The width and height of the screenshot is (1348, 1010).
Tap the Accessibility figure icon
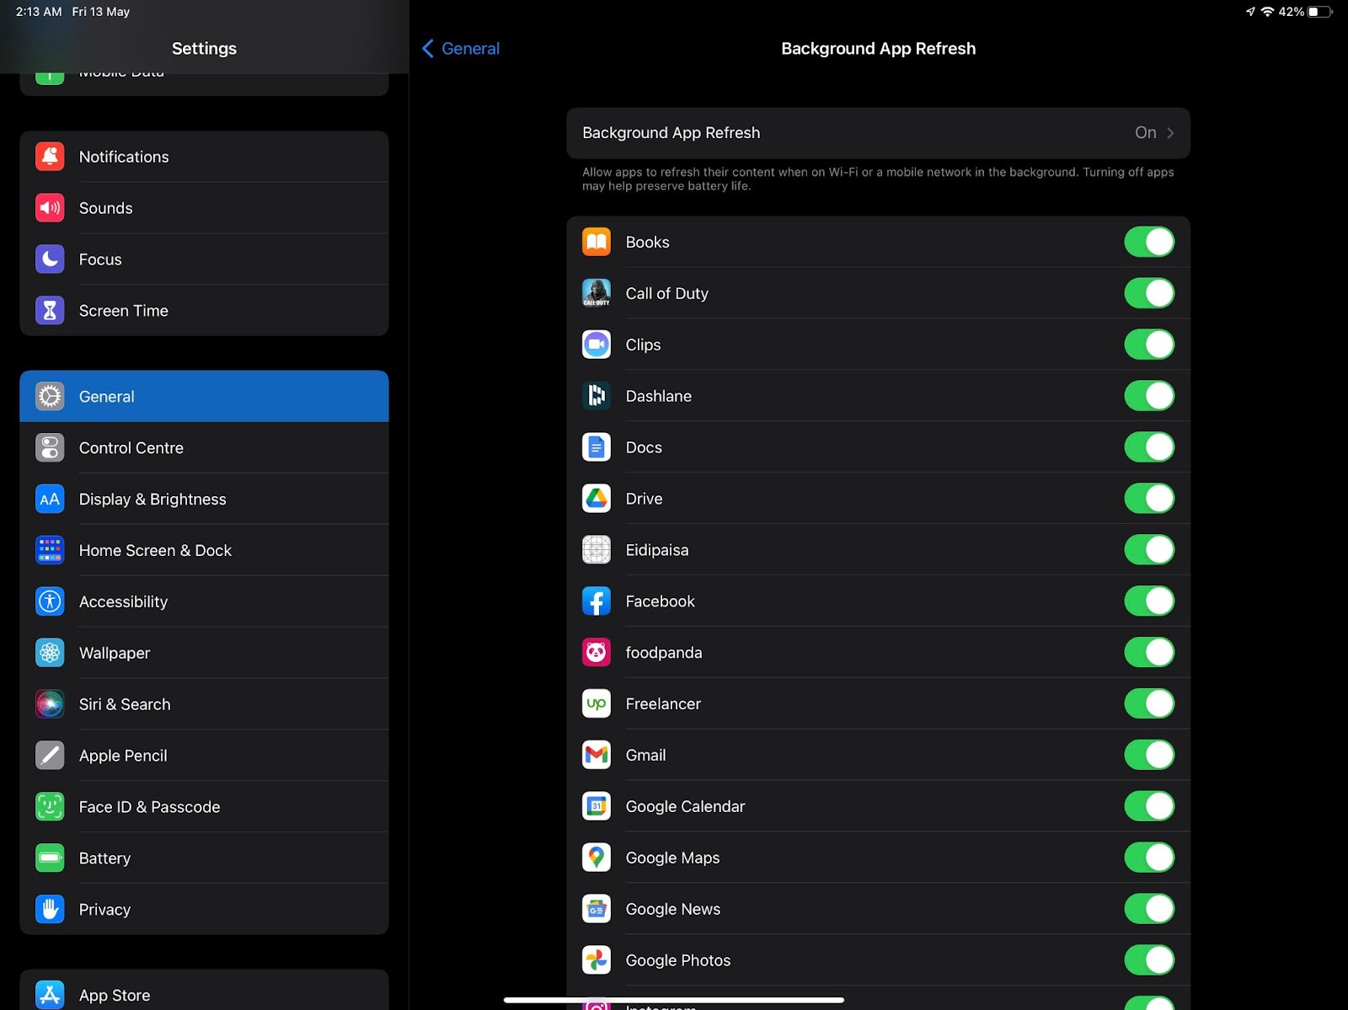[50, 602]
